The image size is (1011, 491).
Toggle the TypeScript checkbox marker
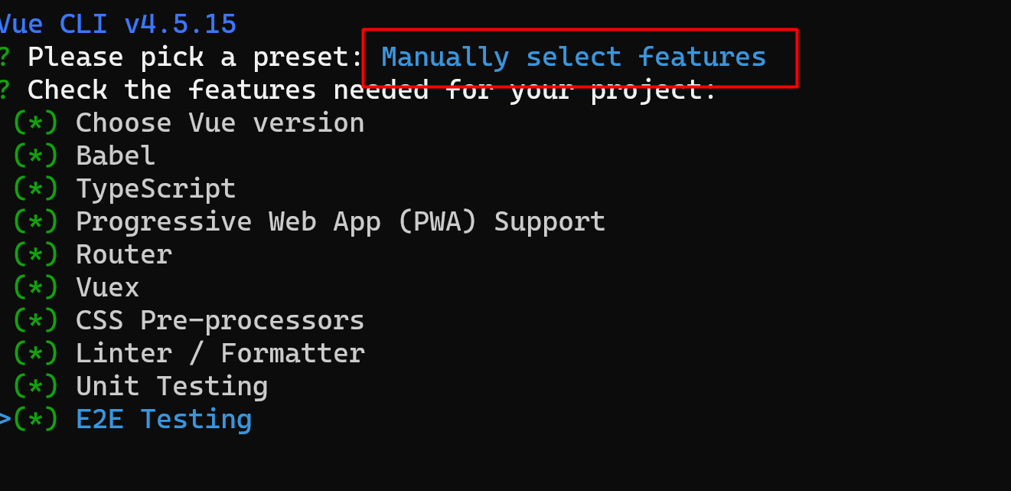(36, 189)
